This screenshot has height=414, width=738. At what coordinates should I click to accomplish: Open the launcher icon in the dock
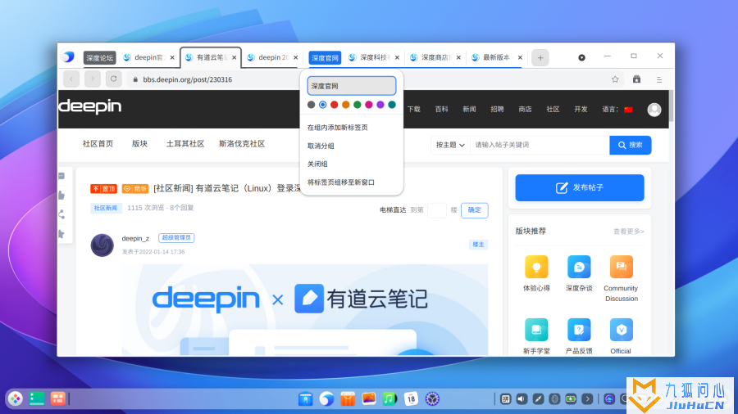(16, 399)
